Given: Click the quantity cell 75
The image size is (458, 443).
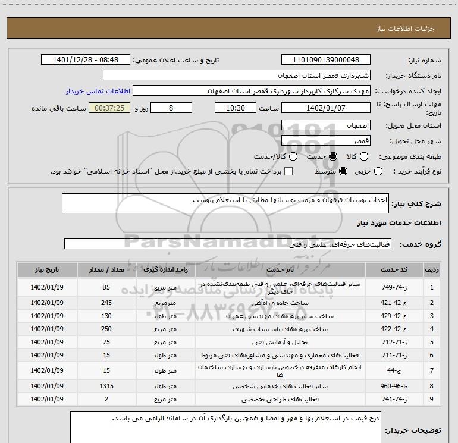Looking at the screenshot, I should [x=106, y=342].
